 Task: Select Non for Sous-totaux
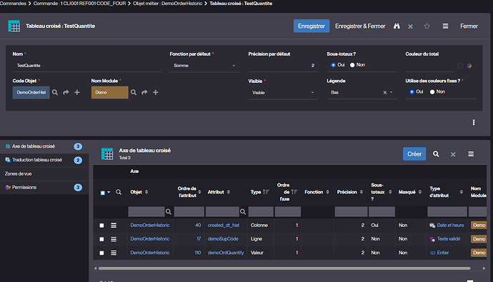point(352,65)
